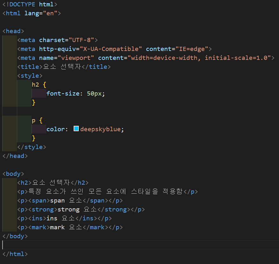Click the paragraph text 특정 요소가 쓰인
This screenshot has width=279, height=264.
56,191
